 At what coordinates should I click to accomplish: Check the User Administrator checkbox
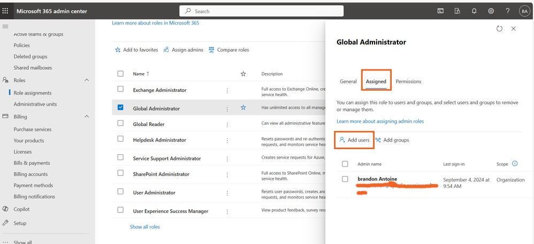click(120, 191)
